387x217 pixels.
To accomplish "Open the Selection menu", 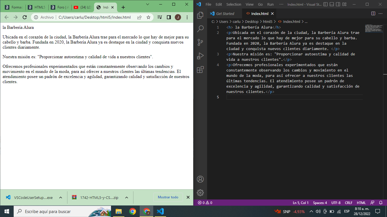I will pyautogui.click(x=234, y=4).
